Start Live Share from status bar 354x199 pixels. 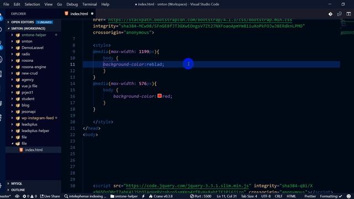tap(50, 196)
